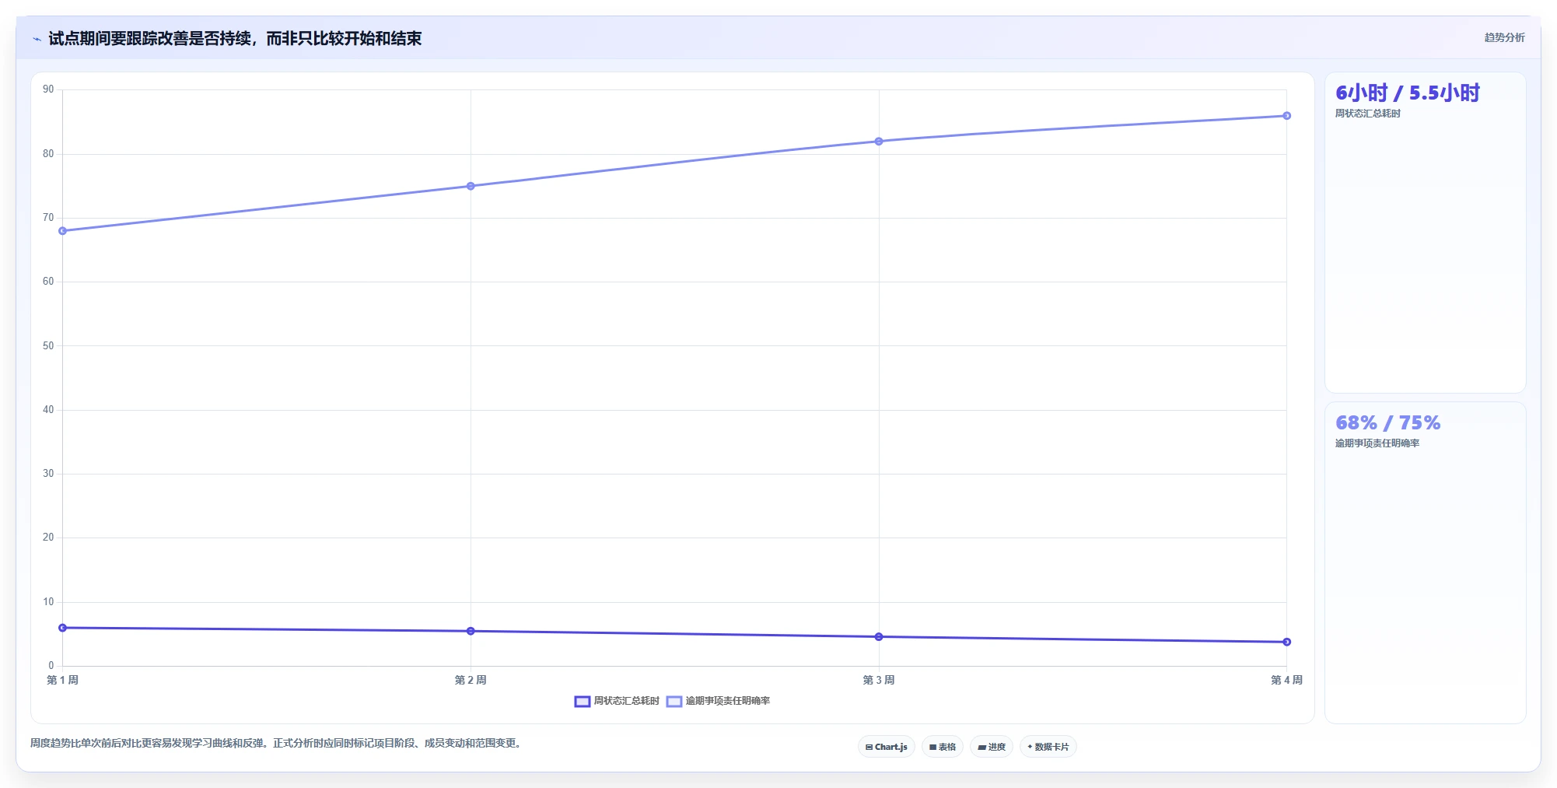Click the small trend icon before the title
Image resolution: width=1557 pixels, height=788 pixels.
(x=37, y=39)
